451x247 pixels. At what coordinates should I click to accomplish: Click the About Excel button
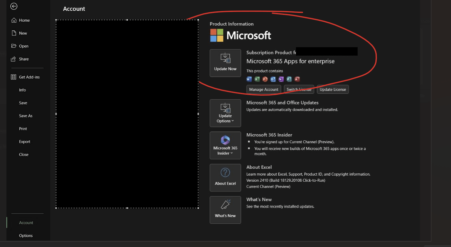225,178
